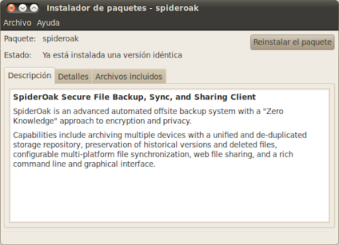Close the package installer window
This screenshot has width=339, height=245.
click(x=11, y=8)
